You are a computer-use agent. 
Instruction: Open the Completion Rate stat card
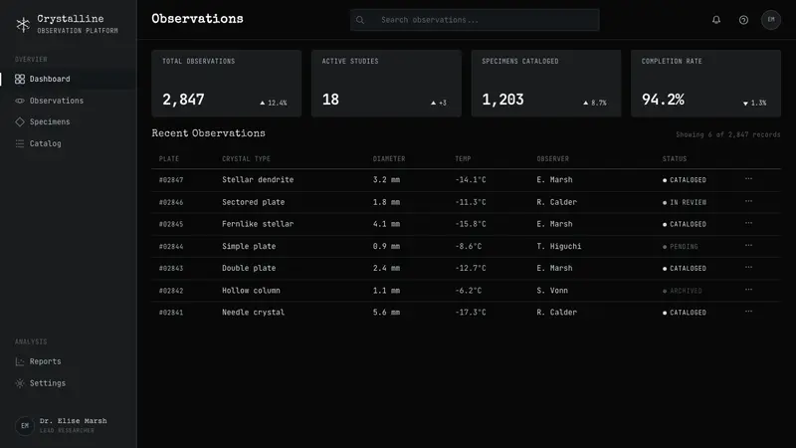tap(706, 84)
